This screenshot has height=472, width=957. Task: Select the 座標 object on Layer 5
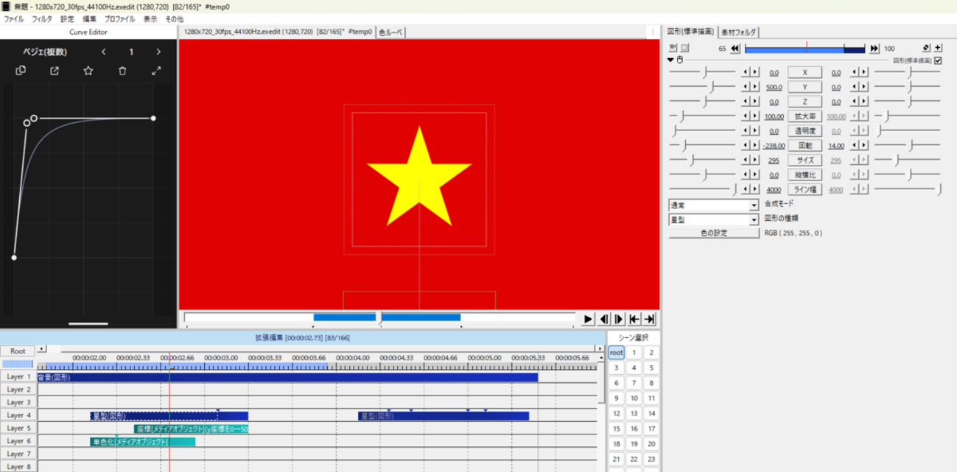[x=191, y=429]
